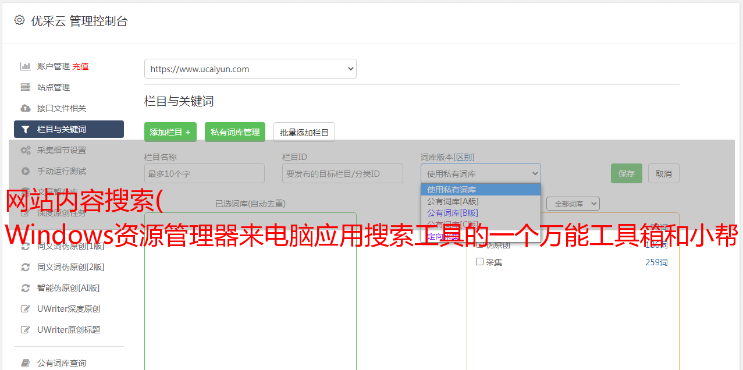Click the gear icon beside 优采云 管理控制台
Image resolution: width=743 pixels, height=370 pixels.
tap(19, 20)
